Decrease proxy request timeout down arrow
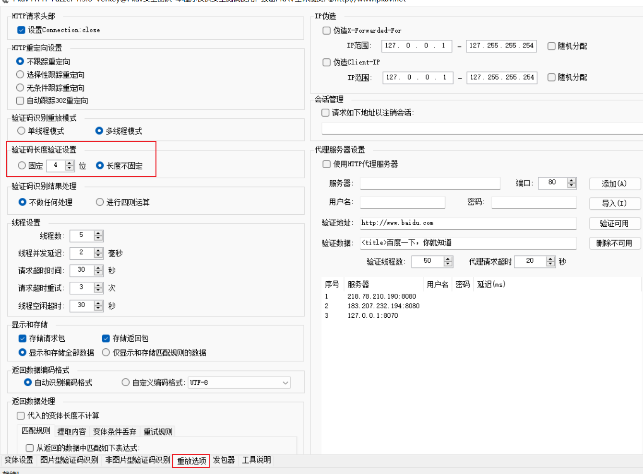643x474 pixels. 550,264
